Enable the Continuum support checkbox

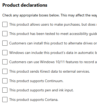coord(5,81)
